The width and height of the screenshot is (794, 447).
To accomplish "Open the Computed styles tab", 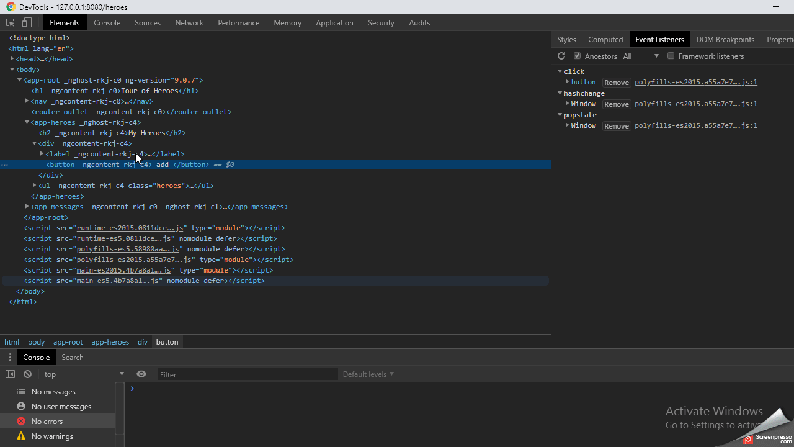I will pyautogui.click(x=605, y=40).
